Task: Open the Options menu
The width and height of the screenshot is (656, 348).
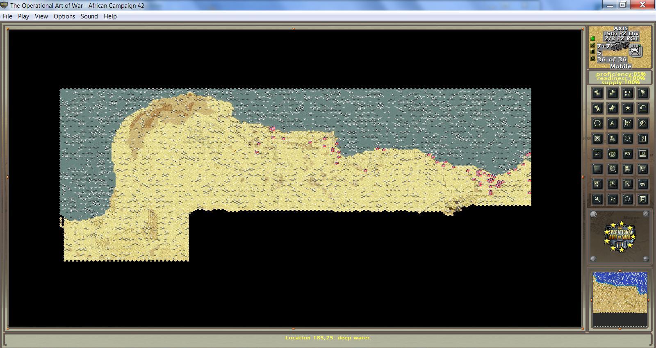Action: (x=64, y=16)
